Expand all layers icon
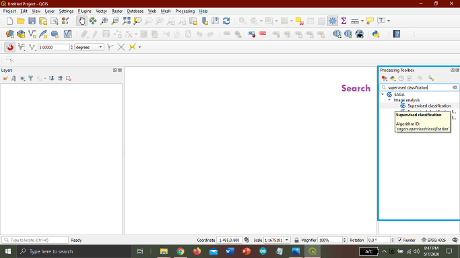The height and width of the screenshot is (258, 460). 52,79
